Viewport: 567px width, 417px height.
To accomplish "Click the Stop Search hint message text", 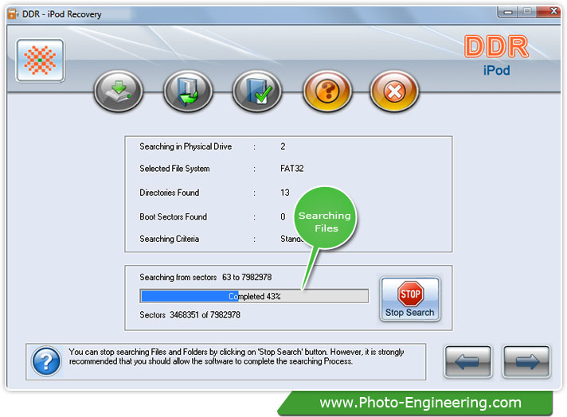I will pyautogui.click(x=237, y=357).
